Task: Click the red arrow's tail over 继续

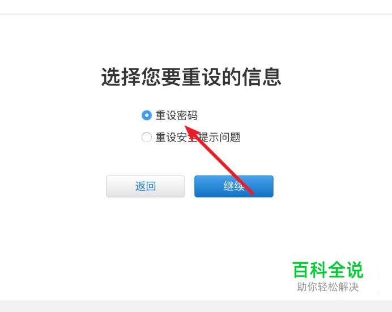Action: coord(249,189)
